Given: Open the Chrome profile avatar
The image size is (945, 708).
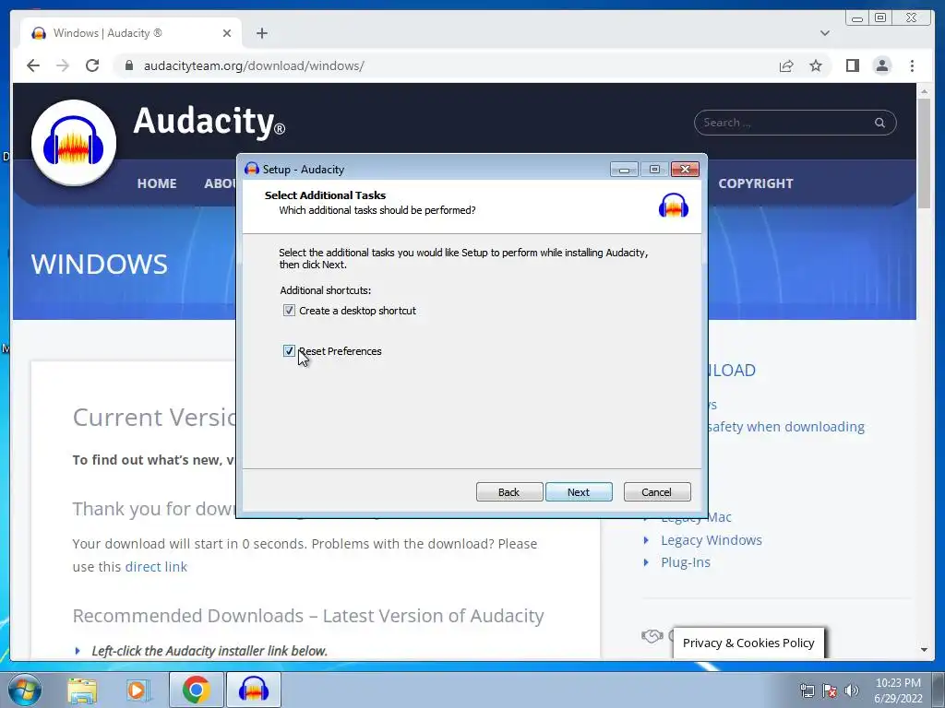Looking at the screenshot, I should 881,65.
